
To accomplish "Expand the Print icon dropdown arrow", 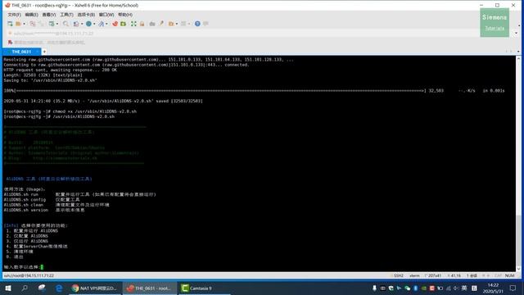I will coord(82,24).
